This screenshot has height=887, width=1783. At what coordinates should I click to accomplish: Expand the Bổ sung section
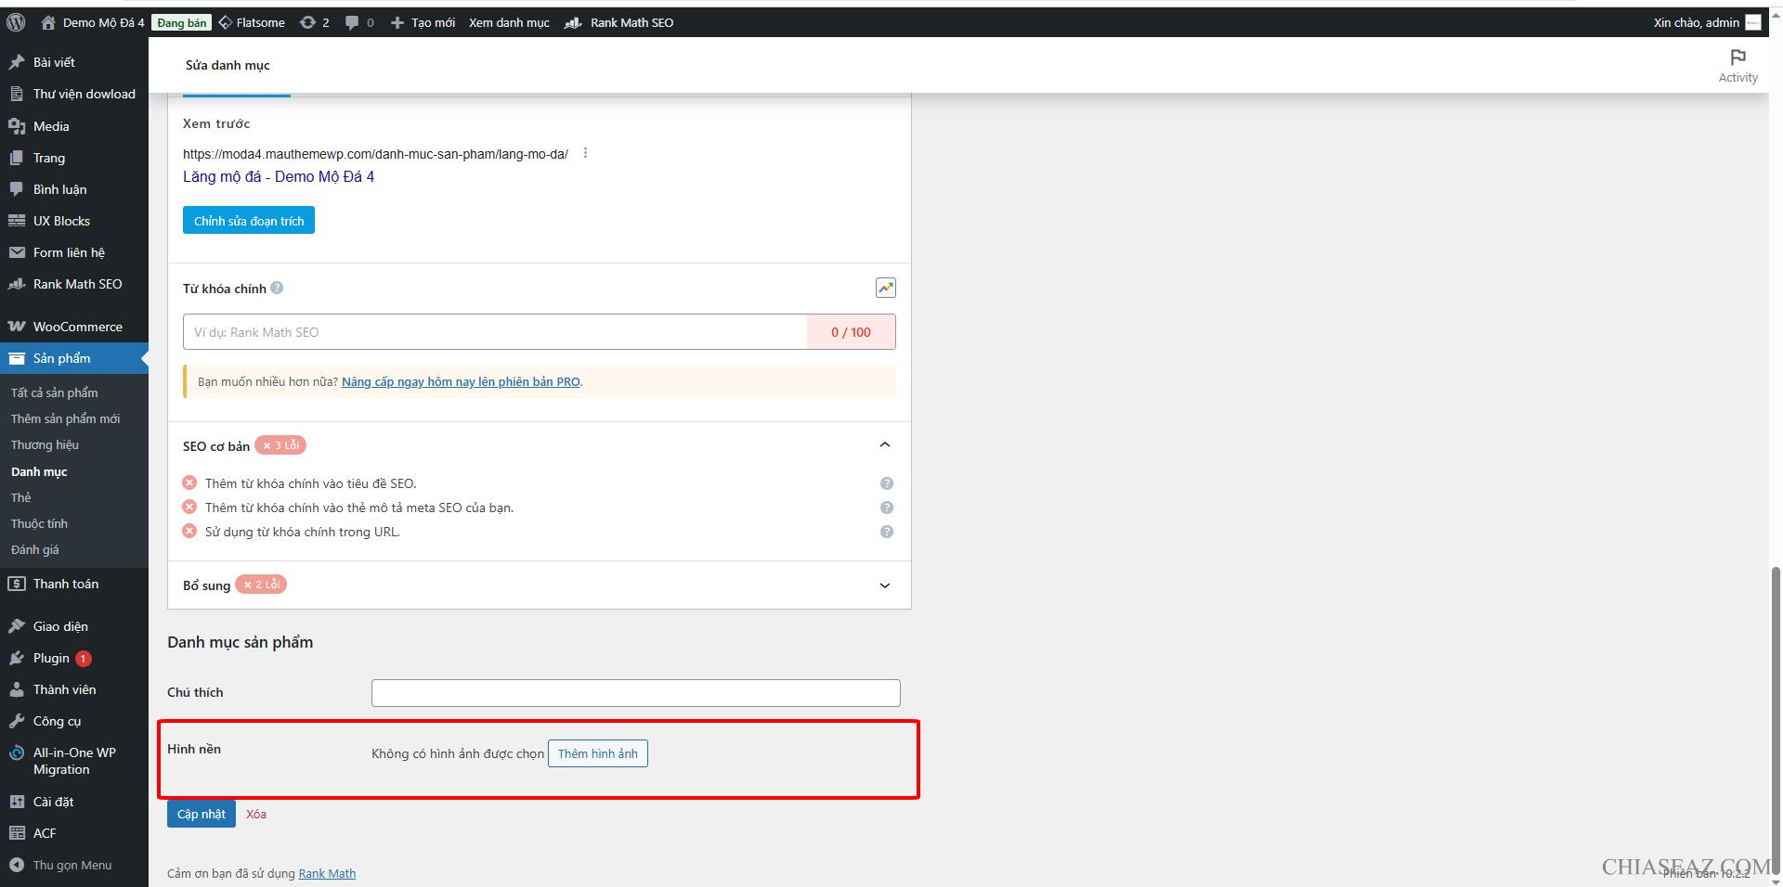(884, 585)
